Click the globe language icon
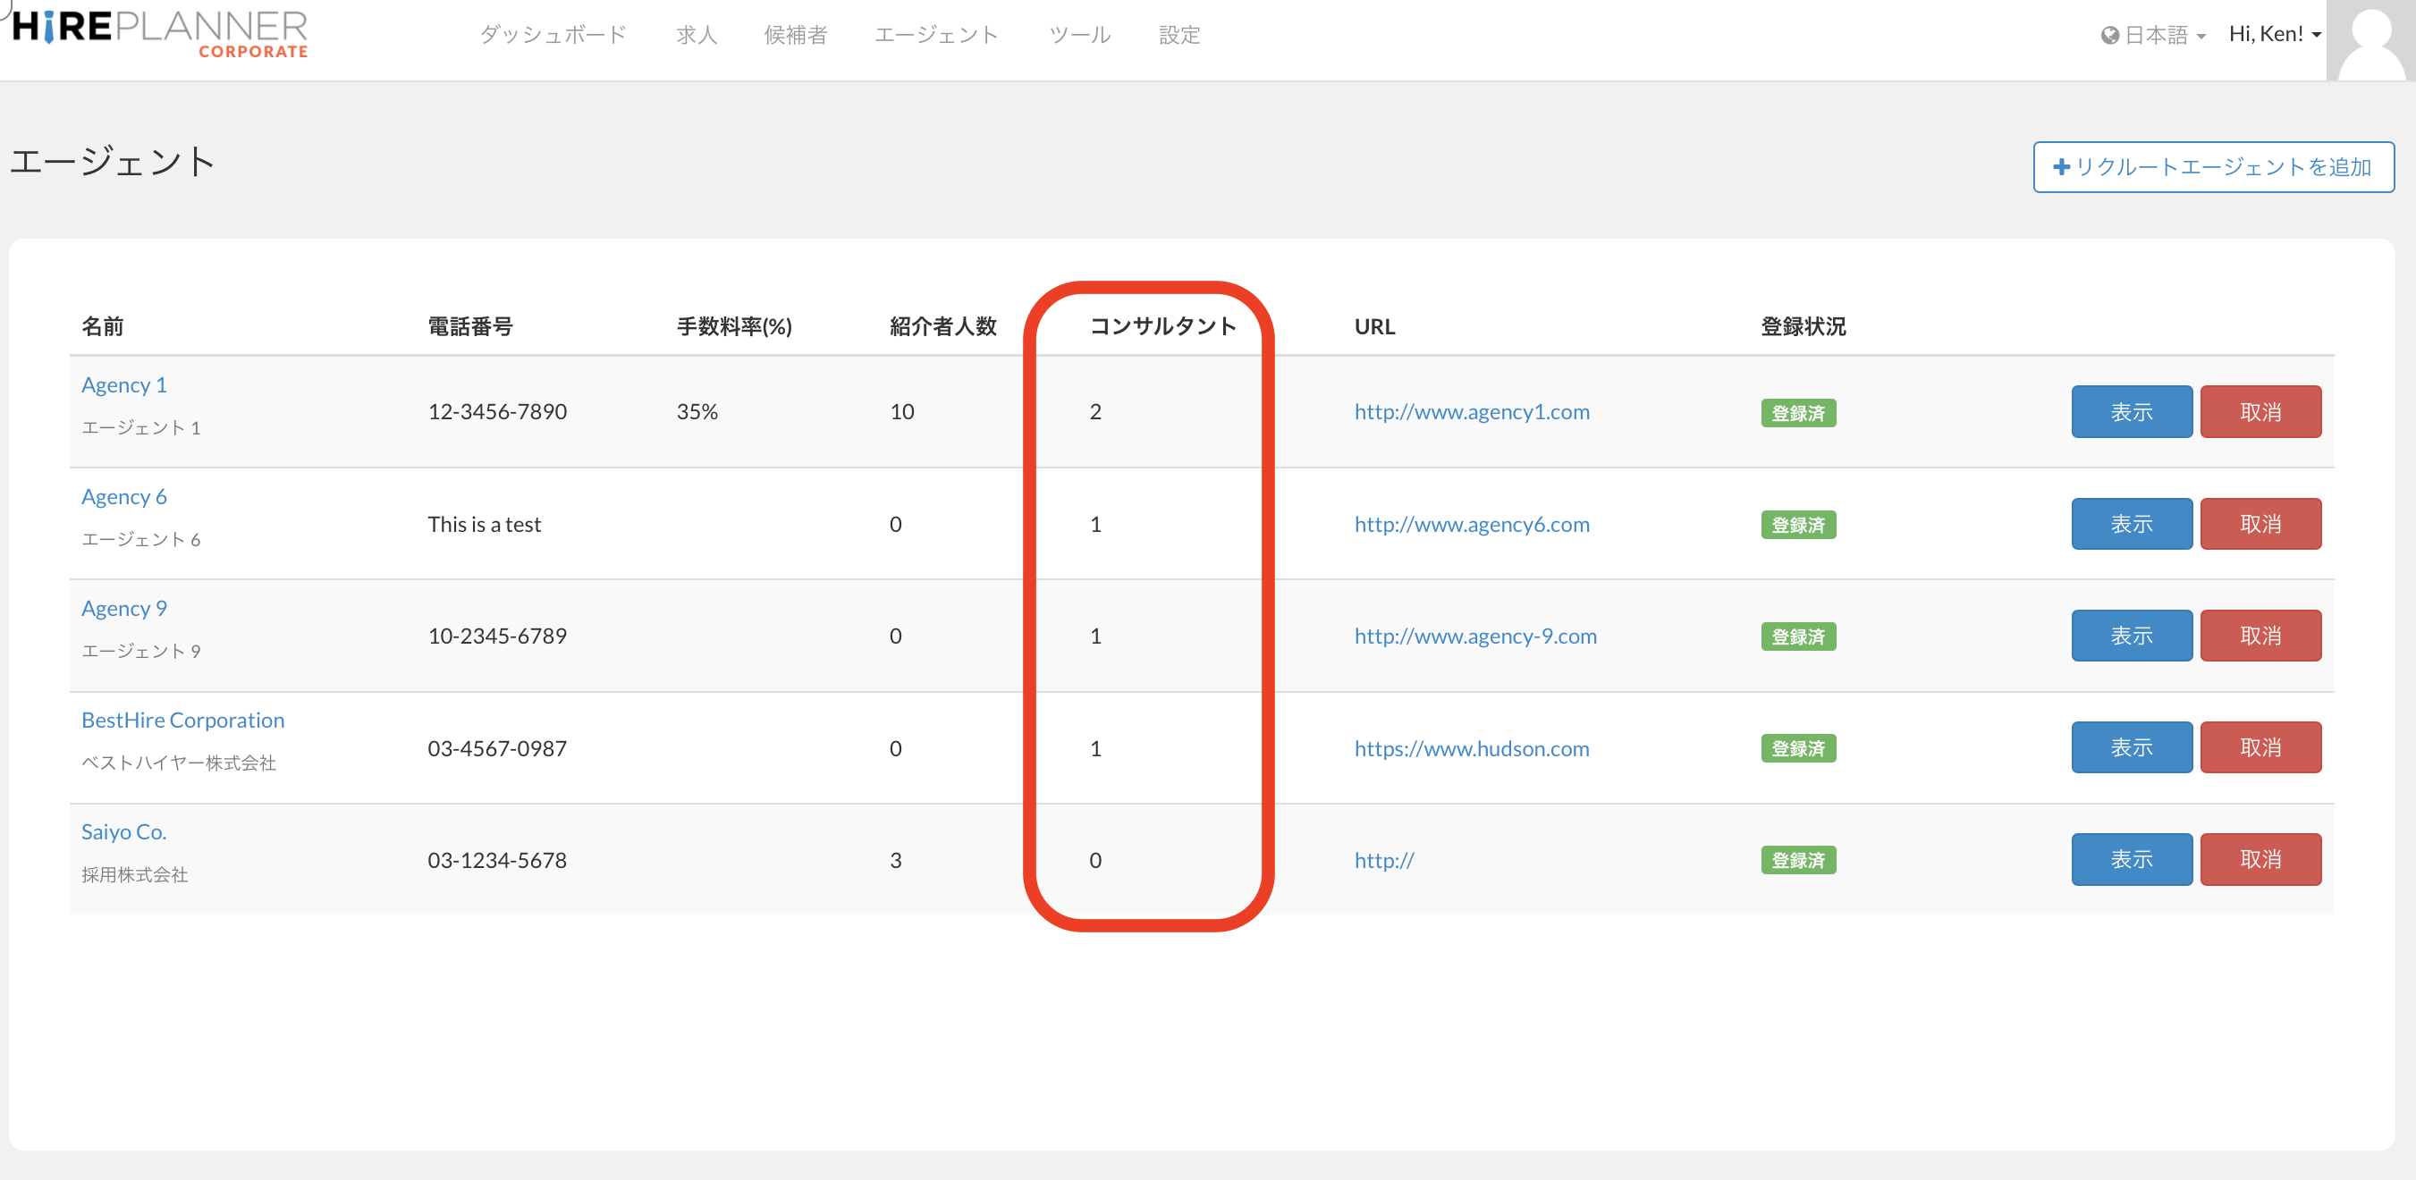This screenshot has height=1180, width=2416. tap(2109, 36)
